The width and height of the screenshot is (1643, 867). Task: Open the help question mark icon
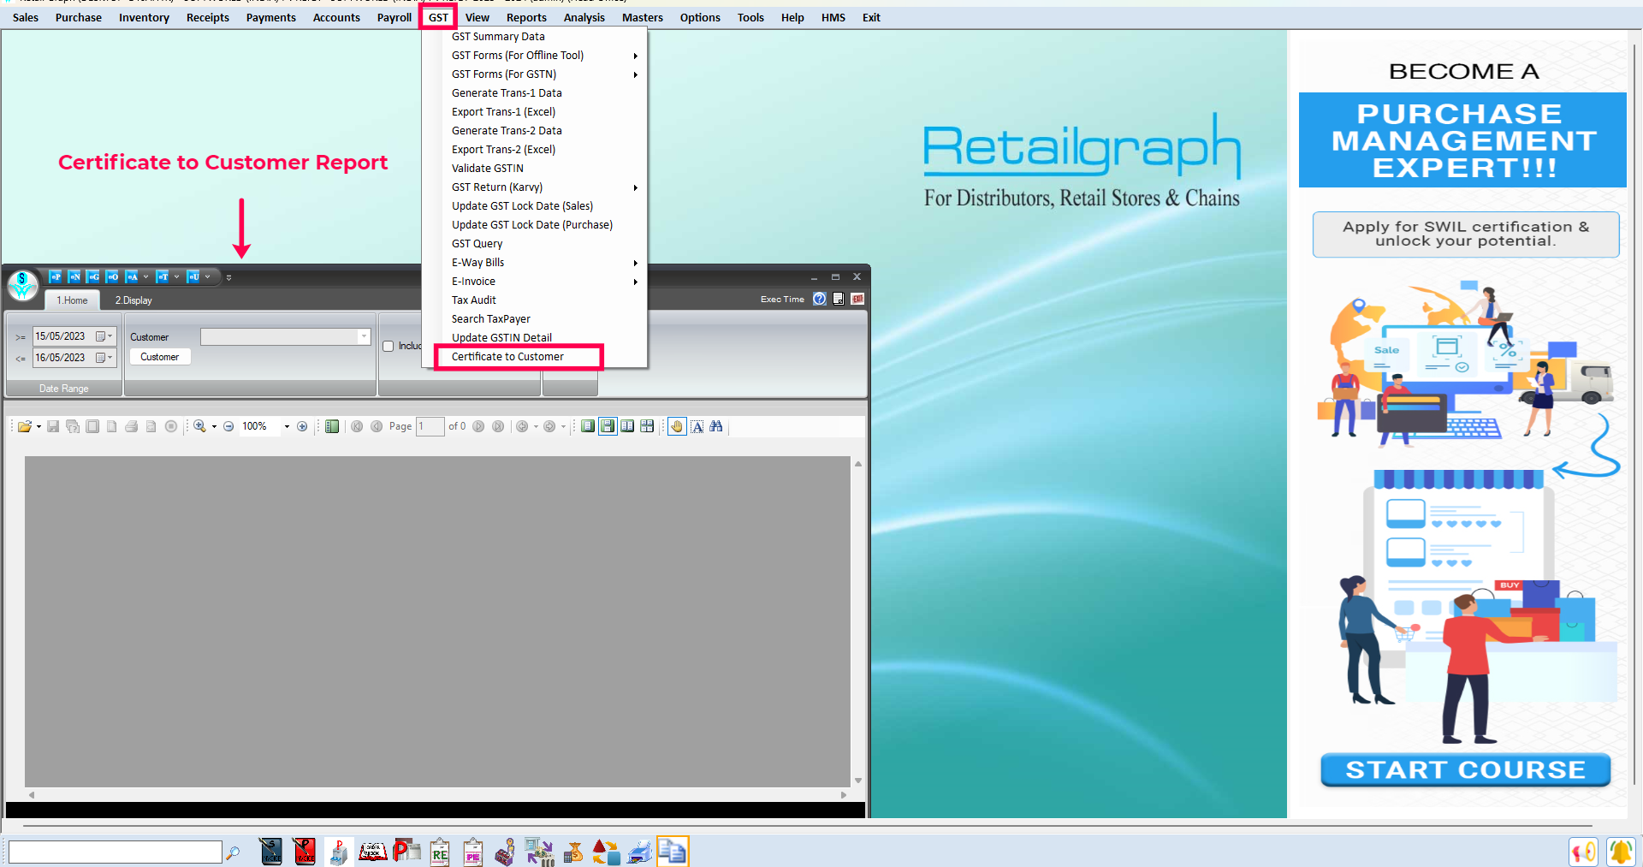tap(820, 299)
